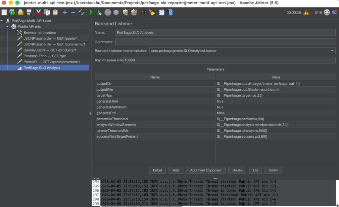Click the Delete parameter button
Viewport: 339px width, 207px height.
pos(237,170)
